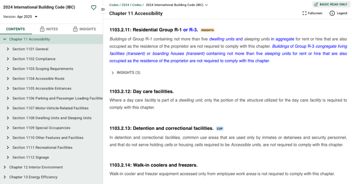The height and width of the screenshot is (184, 352).
Task: Open Section 1103 Scoping Requirements
Action: [43, 69]
